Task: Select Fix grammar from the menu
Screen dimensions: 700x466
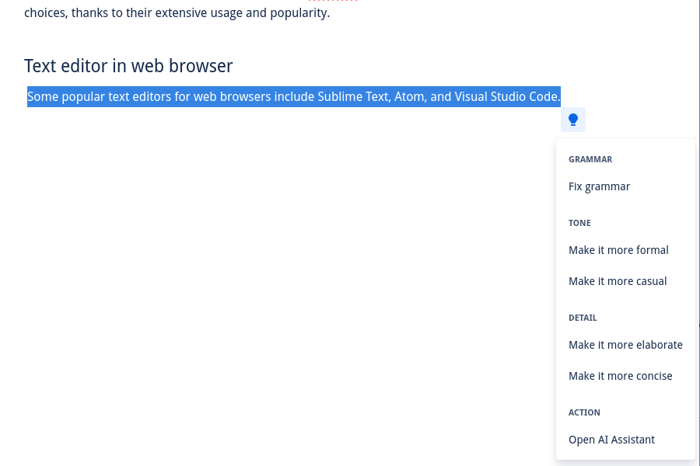Action: pyautogui.click(x=599, y=186)
